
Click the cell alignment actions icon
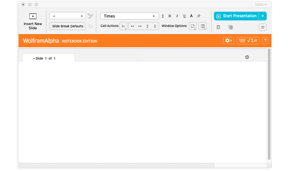pyautogui.click(x=123, y=26)
